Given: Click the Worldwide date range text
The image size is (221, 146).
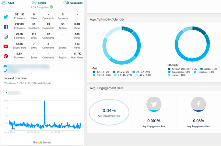Looking at the screenshot, I should [28, 83].
